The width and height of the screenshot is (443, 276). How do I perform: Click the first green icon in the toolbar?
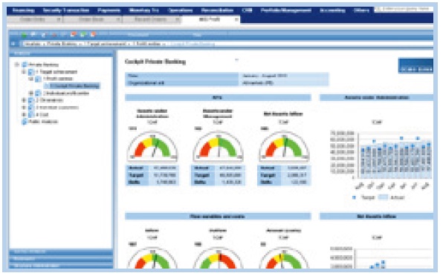click(25, 35)
